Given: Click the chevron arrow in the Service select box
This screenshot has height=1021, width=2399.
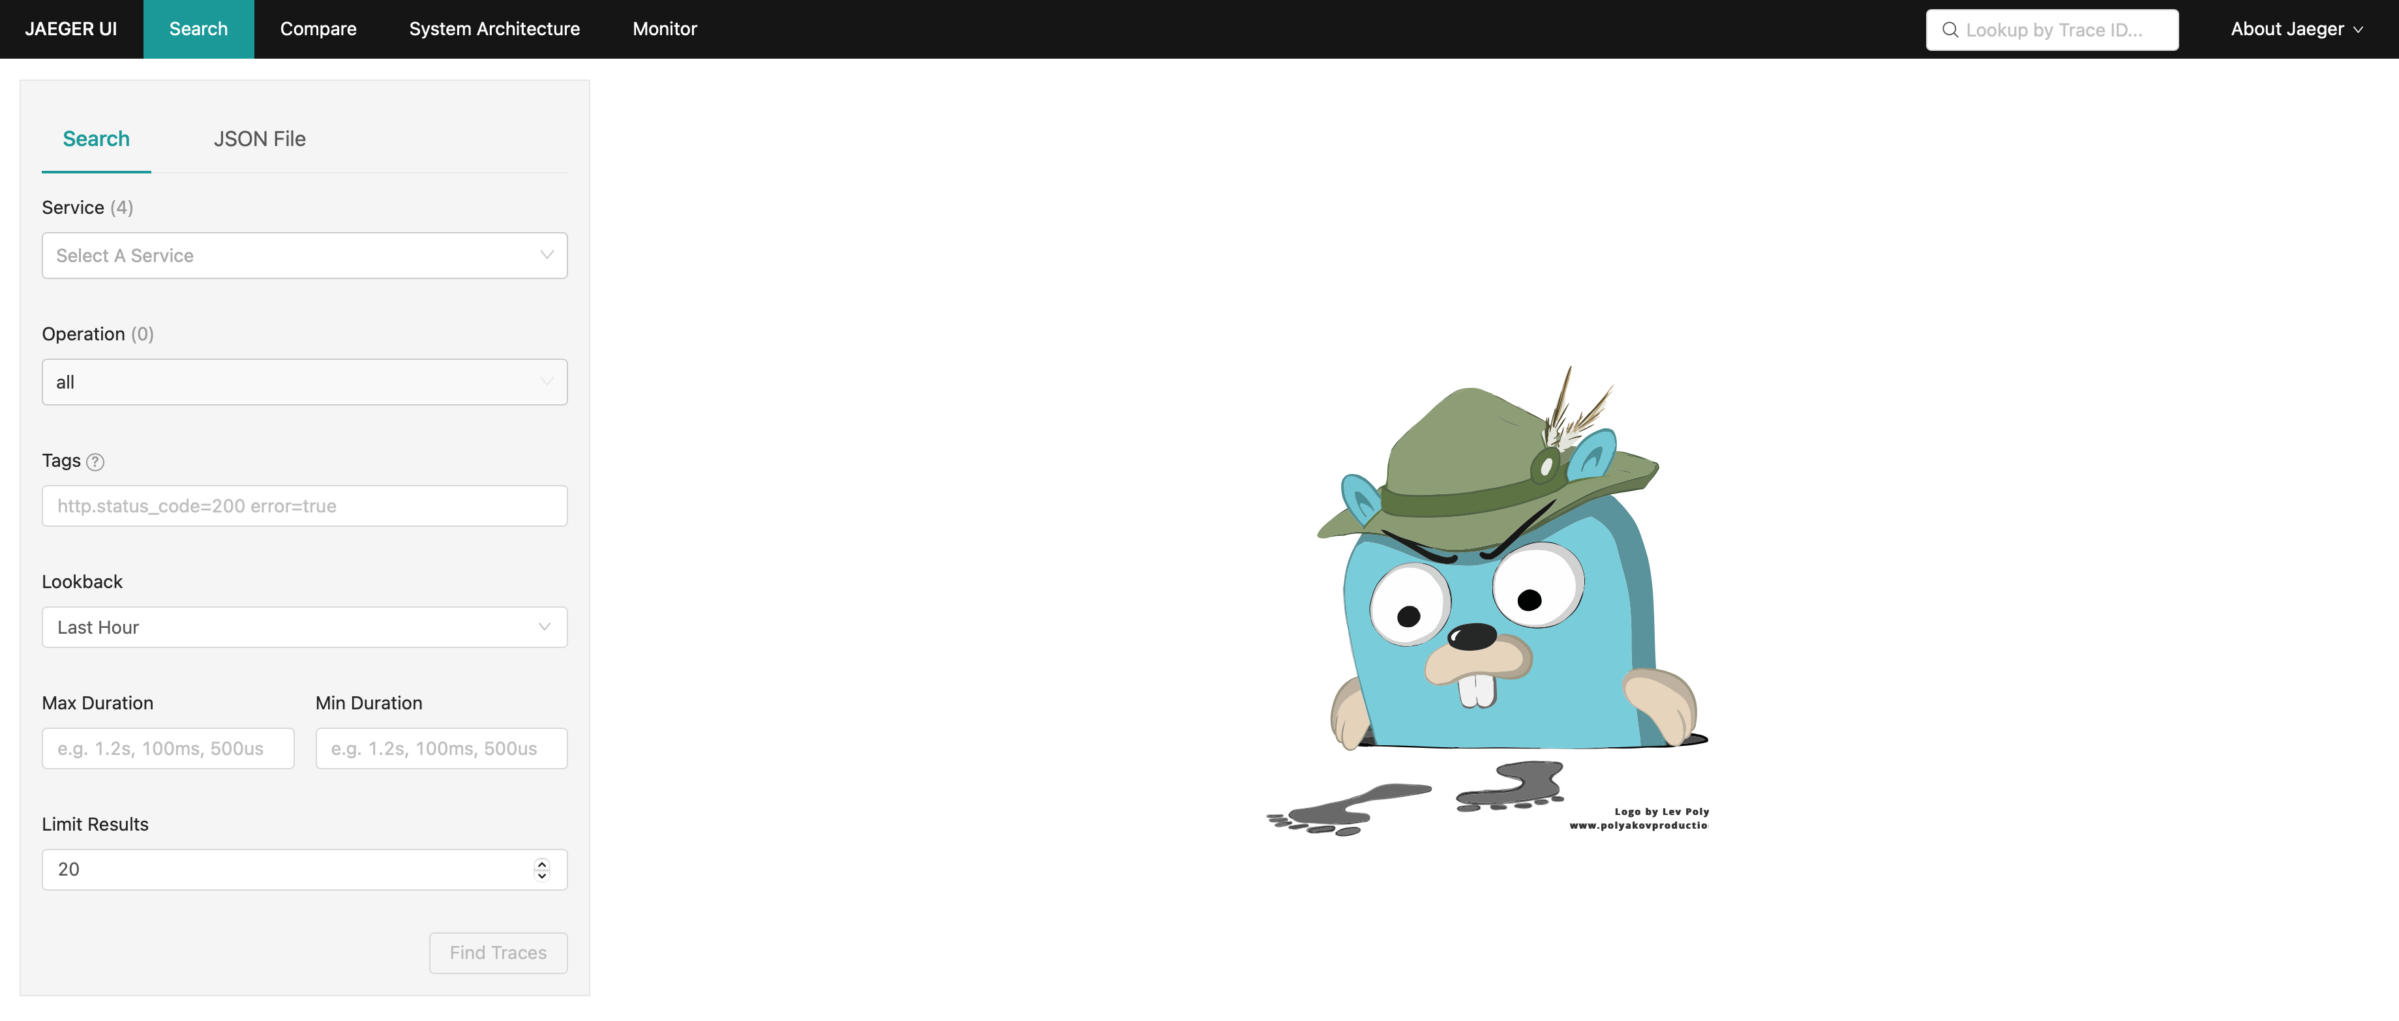Looking at the screenshot, I should pyautogui.click(x=547, y=255).
